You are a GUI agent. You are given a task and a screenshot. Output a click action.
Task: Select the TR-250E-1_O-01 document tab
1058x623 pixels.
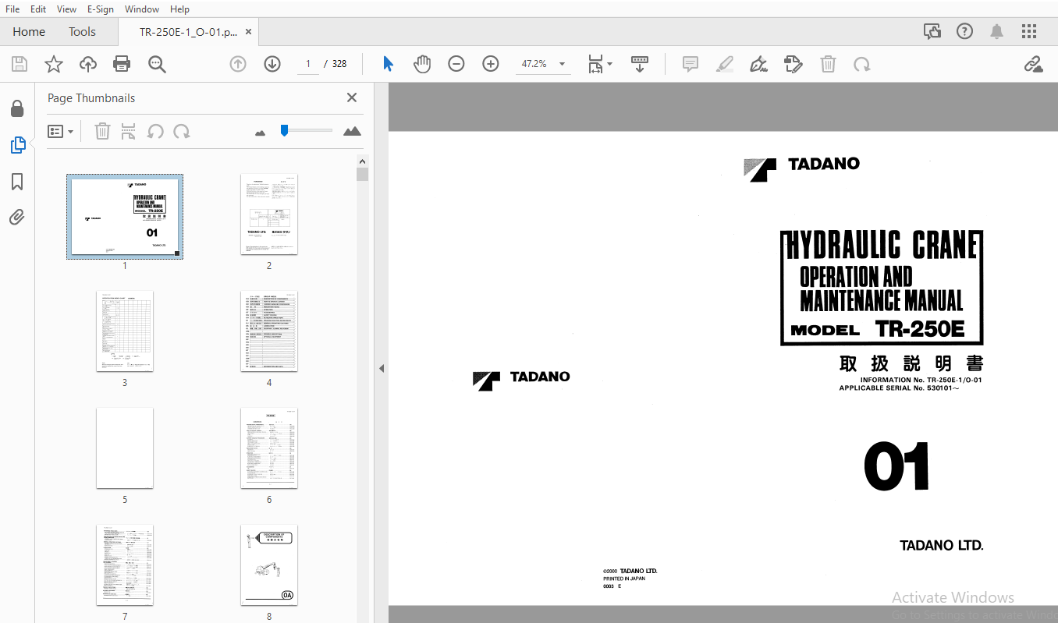click(188, 32)
